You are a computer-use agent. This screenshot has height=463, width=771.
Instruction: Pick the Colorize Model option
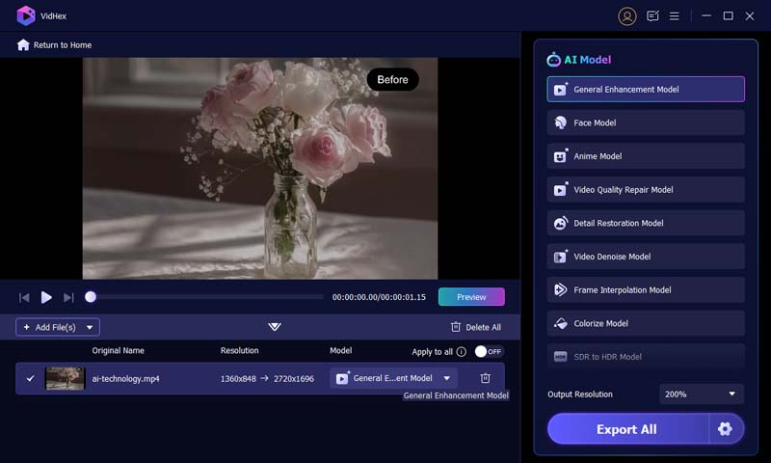click(x=646, y=323)
